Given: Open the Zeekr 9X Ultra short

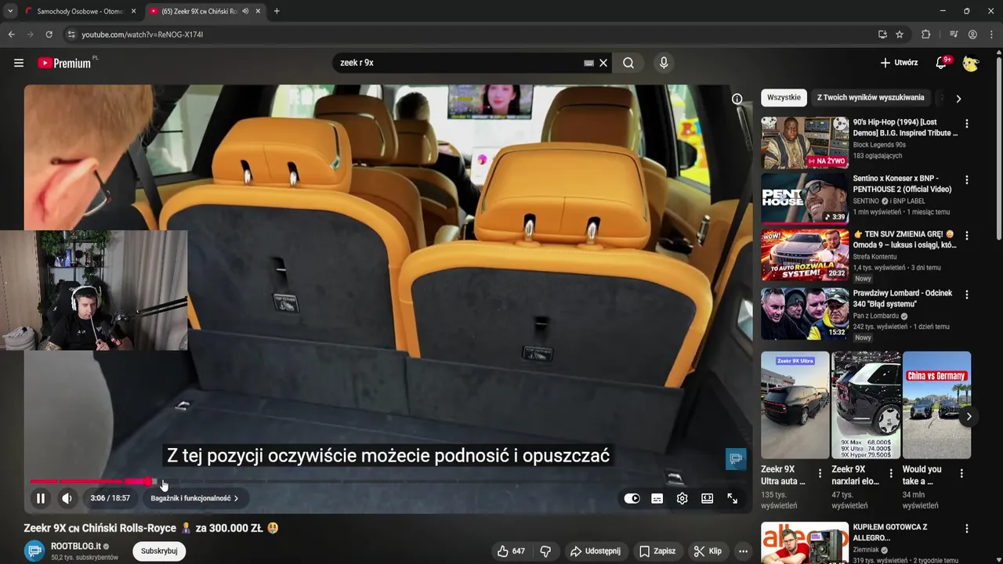Looking at the screenshot, I should pyautogui.click(x=795, y=405).
